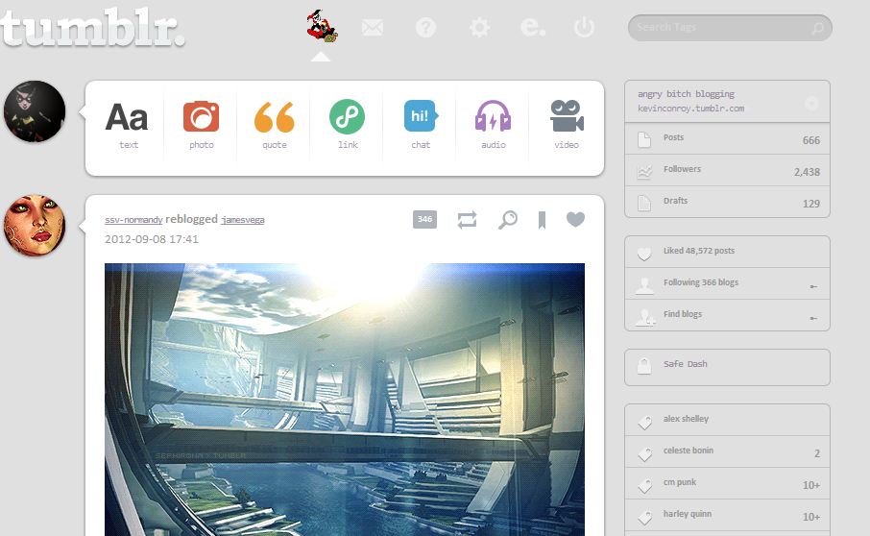The image size is (870, 536).
Task: Click the arrow beside Following 366 blogs
Action: [813, 286]
